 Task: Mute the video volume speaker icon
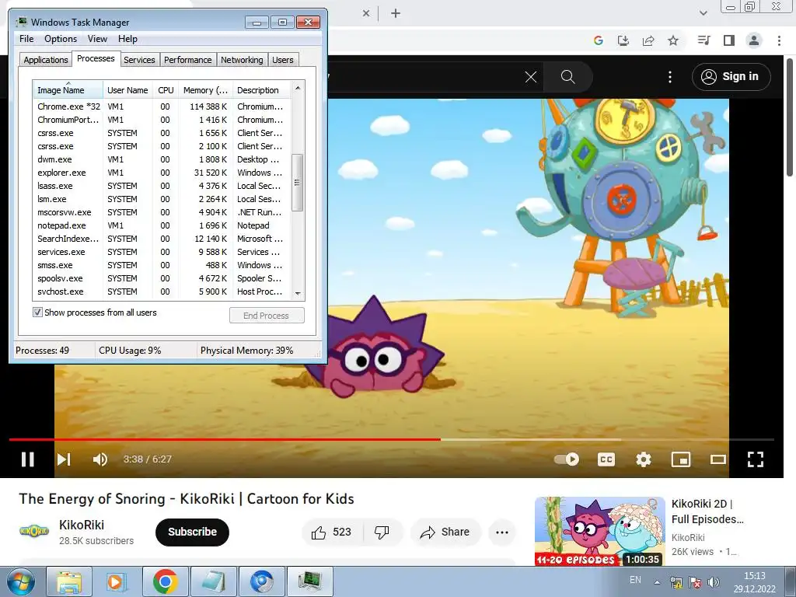coord(100,459)
